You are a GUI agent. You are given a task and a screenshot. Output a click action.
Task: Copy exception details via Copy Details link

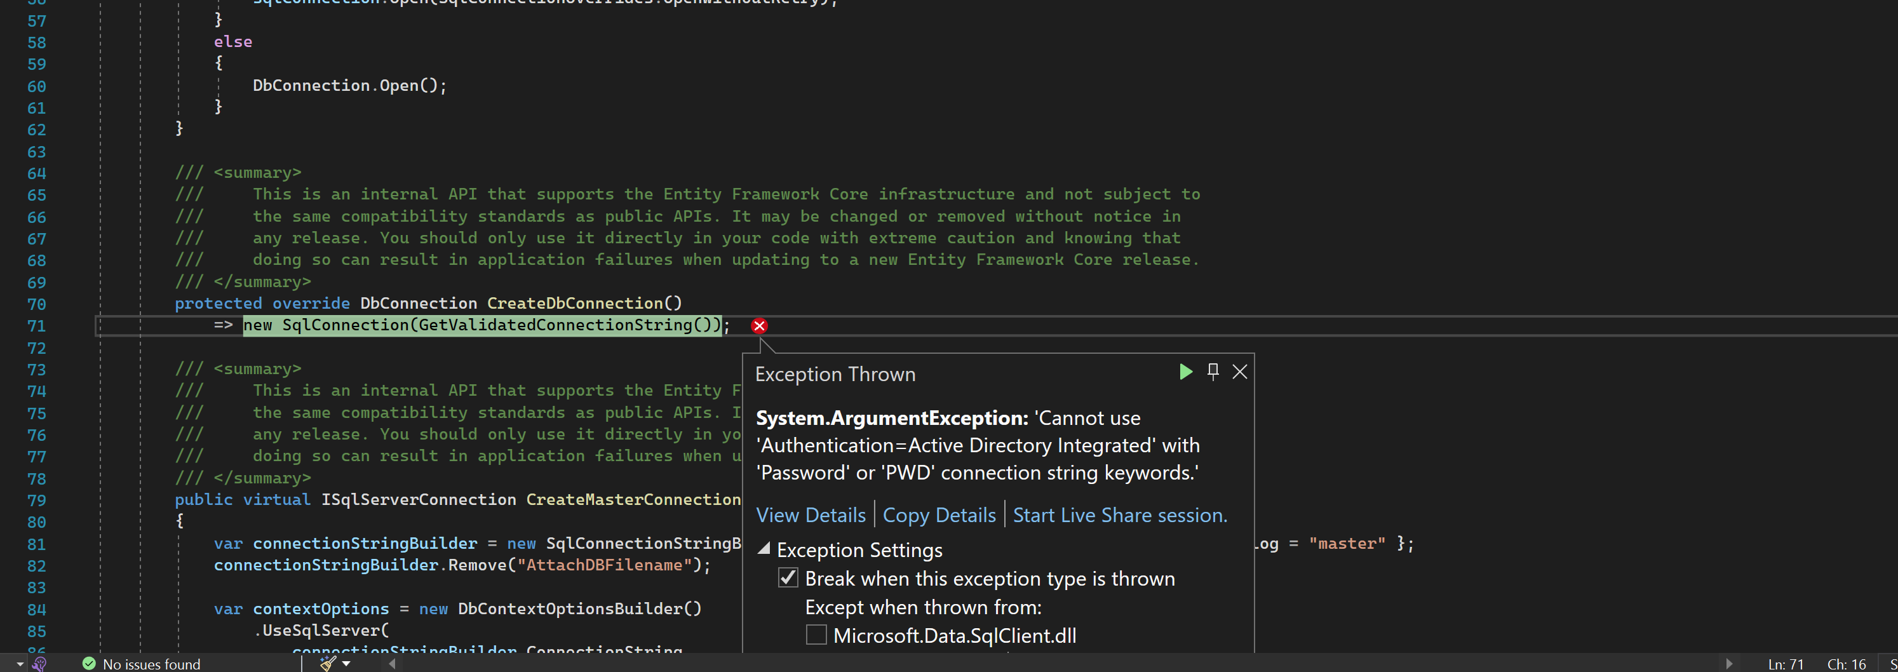pyautogui.click(x=939, y=515)
